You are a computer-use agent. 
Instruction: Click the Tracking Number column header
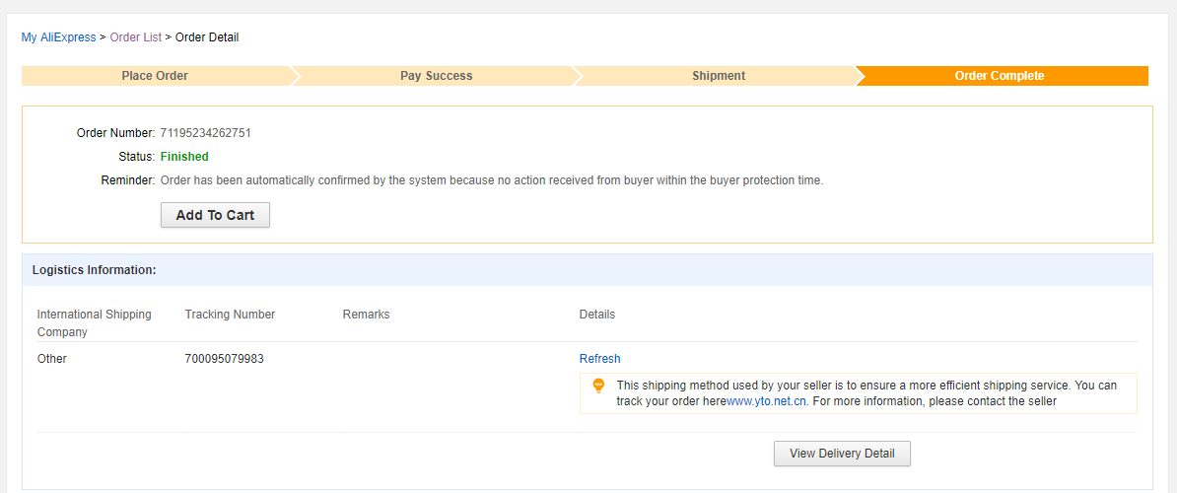coord(230,315)
